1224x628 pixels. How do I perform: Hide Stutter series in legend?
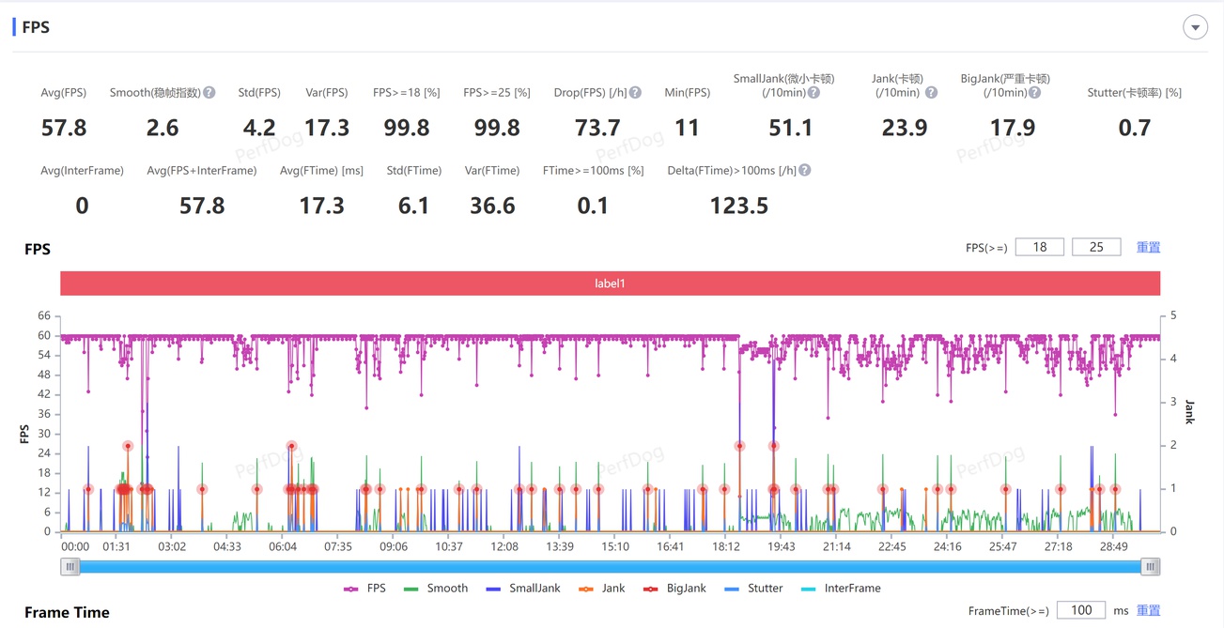[x=754, y=589]
